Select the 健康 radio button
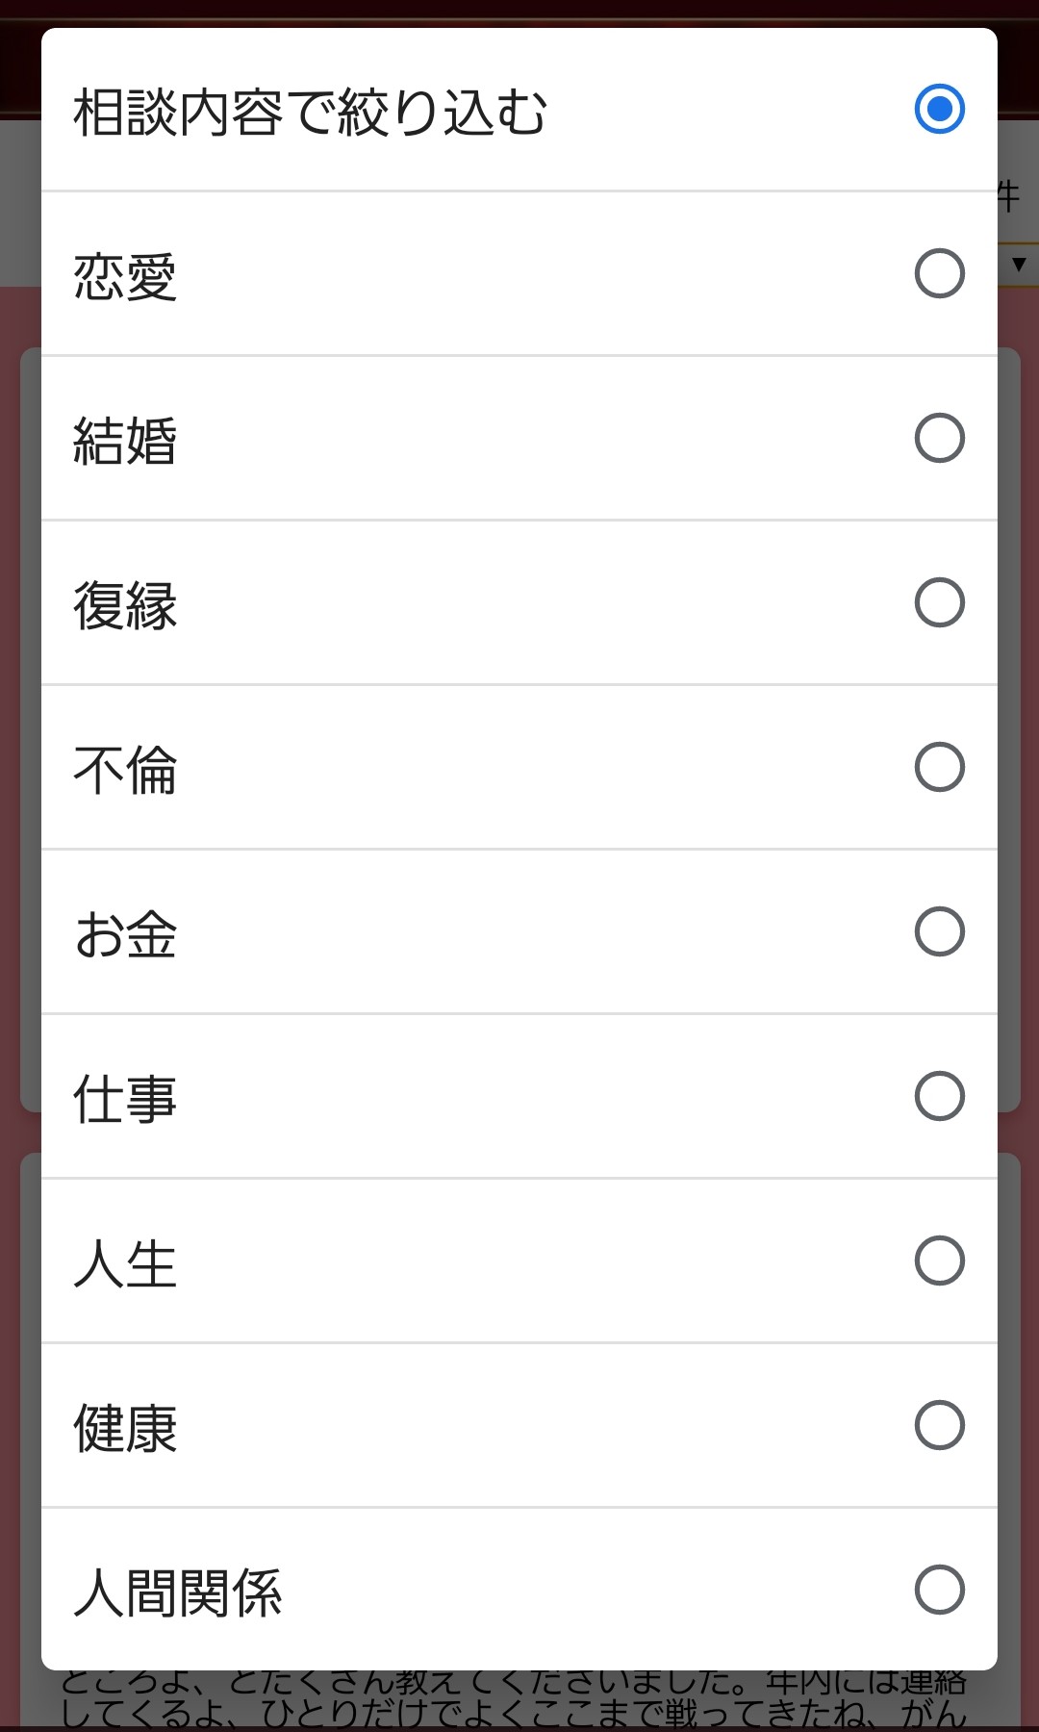This screenshot has width=1039, height=1732. click(939, 1425)
